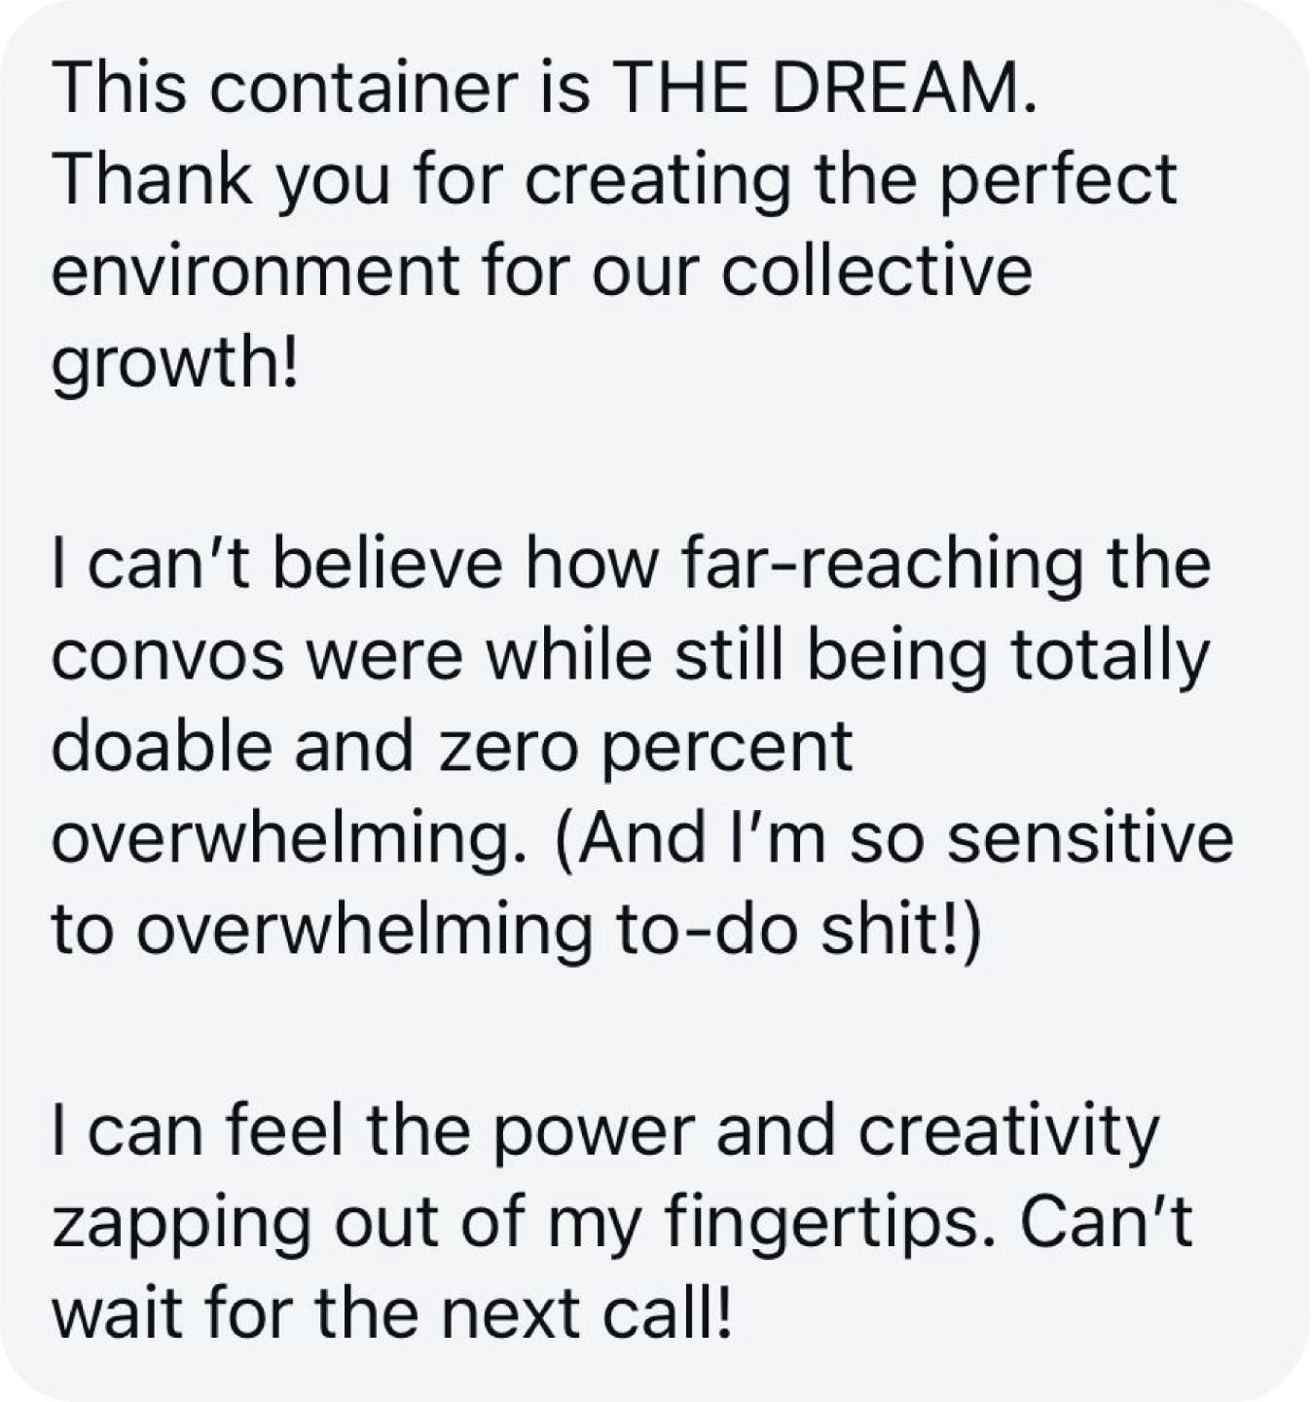The height and width of the screenshot is (1402, 1312).
Task: Click the word "convos"
Action: pos(169,654)
